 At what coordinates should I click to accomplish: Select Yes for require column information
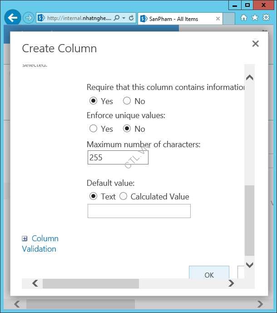[94, 101]
